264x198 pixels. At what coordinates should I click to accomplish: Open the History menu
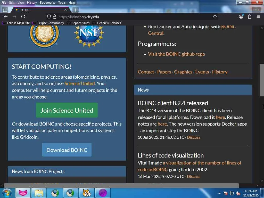coord(32,3)
